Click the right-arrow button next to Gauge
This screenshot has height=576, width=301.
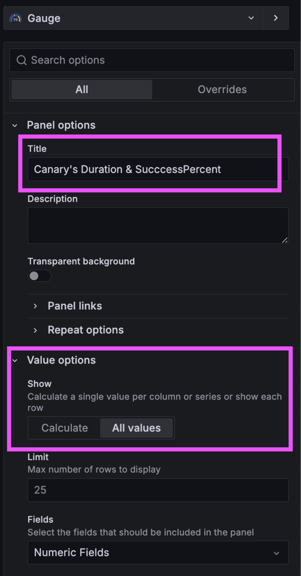[276, 18]
